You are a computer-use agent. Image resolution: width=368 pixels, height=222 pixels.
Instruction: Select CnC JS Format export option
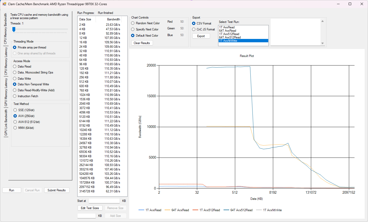[x=204, y=29]
